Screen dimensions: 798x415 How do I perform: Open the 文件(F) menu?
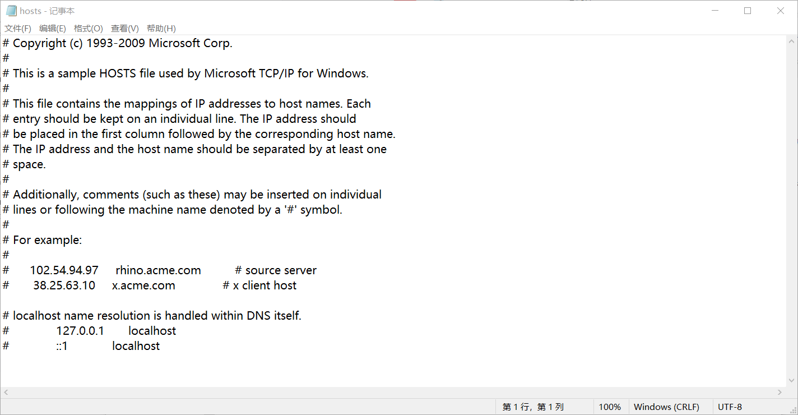pos(18,29)
